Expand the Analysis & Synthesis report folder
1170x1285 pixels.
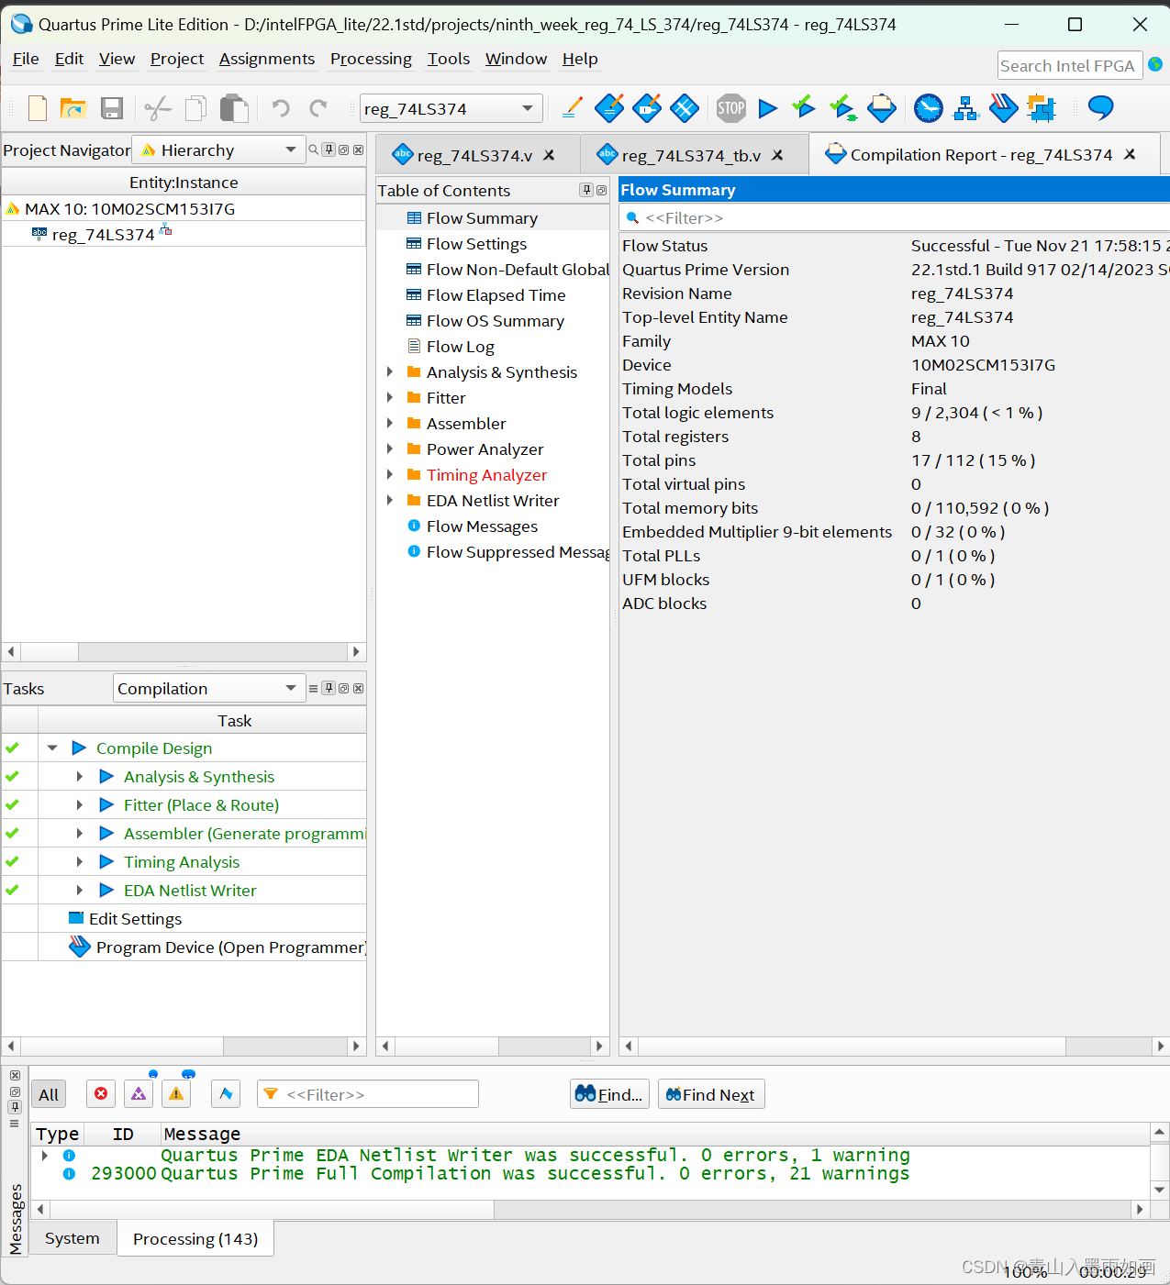click(x=390, y=371)
